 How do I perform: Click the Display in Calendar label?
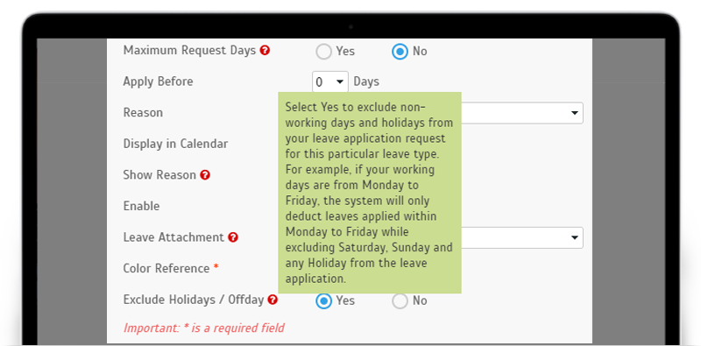pyautogui.click(x=175, y=144)
